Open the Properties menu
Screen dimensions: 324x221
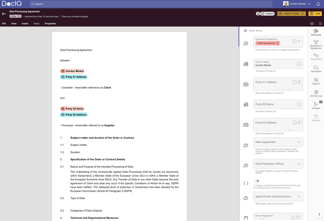(50, 23)
